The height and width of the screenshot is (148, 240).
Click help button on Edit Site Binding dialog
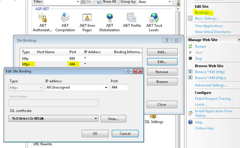(128, 71)
